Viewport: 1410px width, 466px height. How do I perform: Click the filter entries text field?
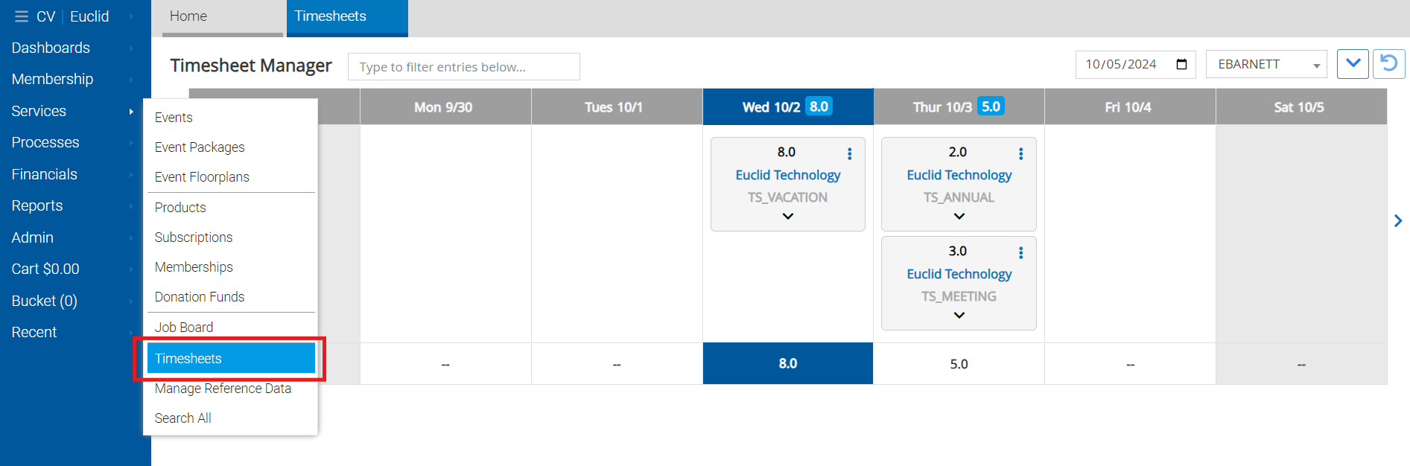point(464,67)
